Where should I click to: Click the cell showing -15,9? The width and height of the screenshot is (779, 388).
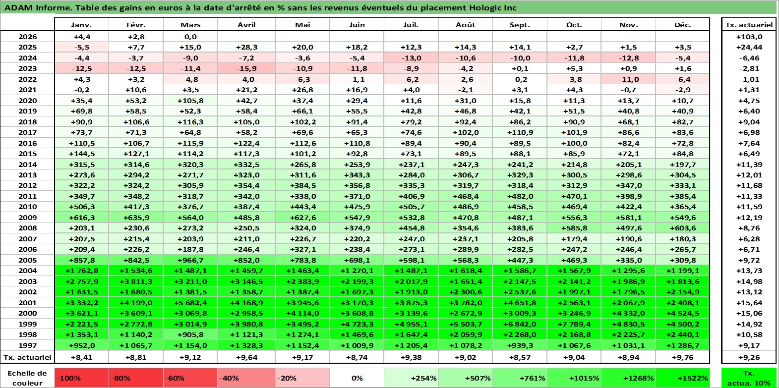tap(246, 68)
